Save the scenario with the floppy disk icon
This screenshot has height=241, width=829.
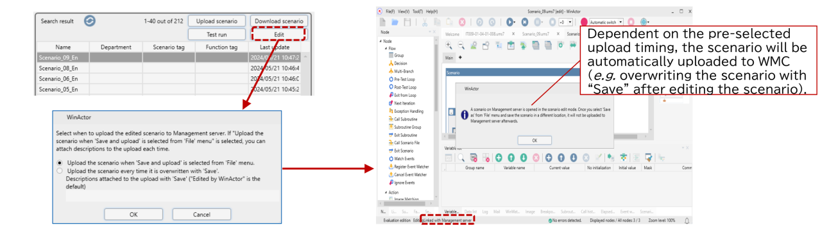[x=407, y=22]
